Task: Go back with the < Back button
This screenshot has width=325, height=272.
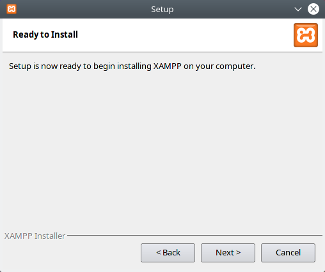Action: [x=168, y=253]
